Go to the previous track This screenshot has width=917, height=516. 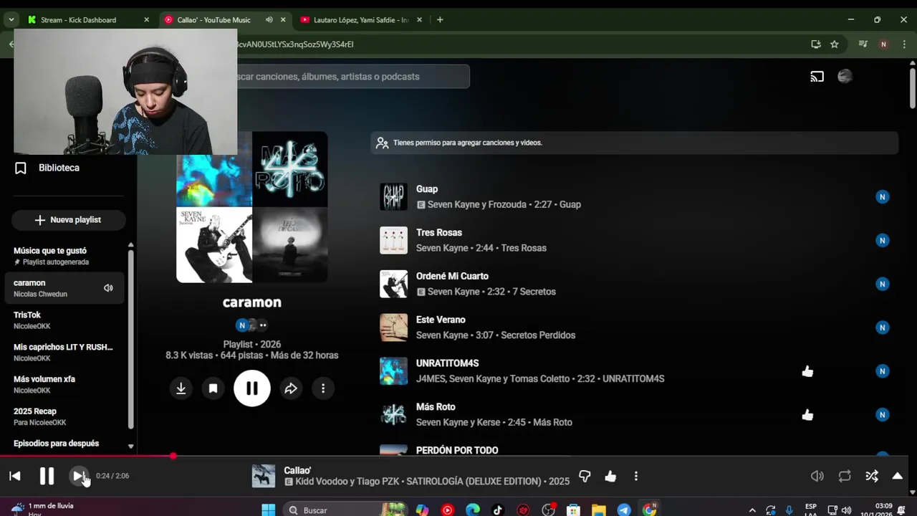(15, 476)
